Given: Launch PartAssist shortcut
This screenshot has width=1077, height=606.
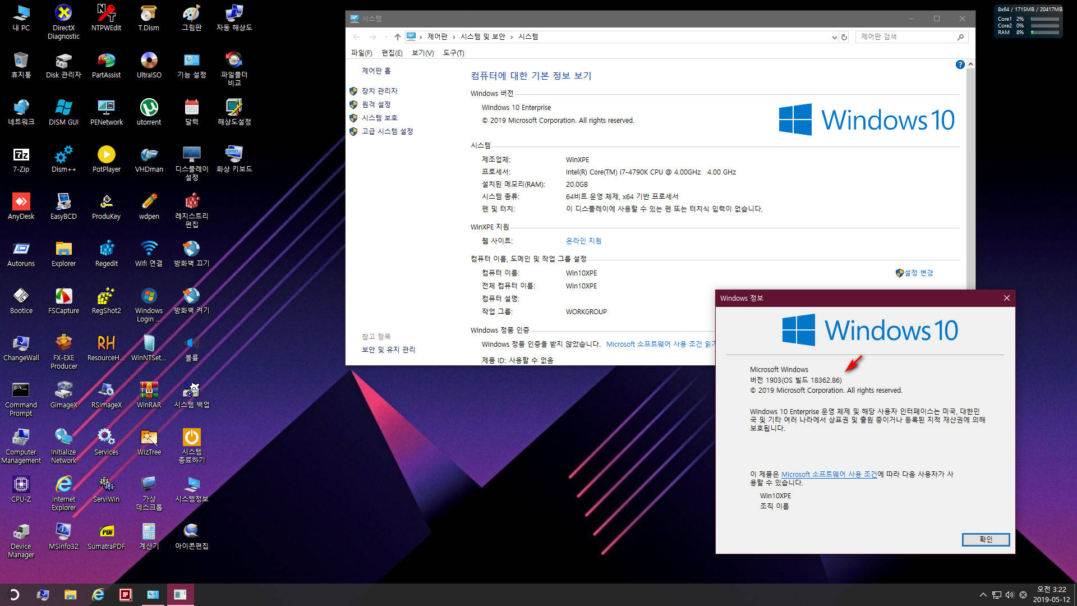Looking at the screenshot, I should 106,65.
